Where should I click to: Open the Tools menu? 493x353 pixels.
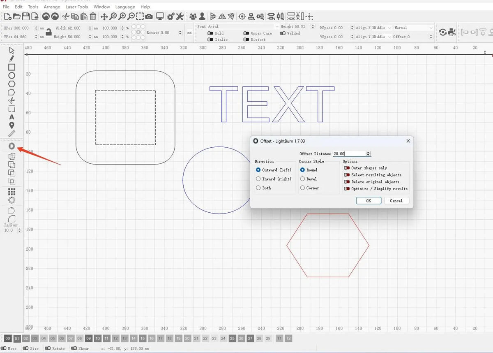click(x=33, y=7)
